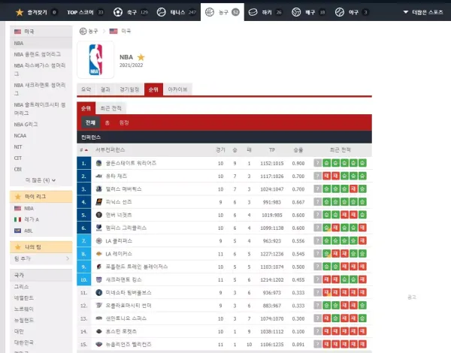Click the LA Lakers team logo
Image resolution: width=451 pixels, height=353 pixels.
[x=99, y=254]
